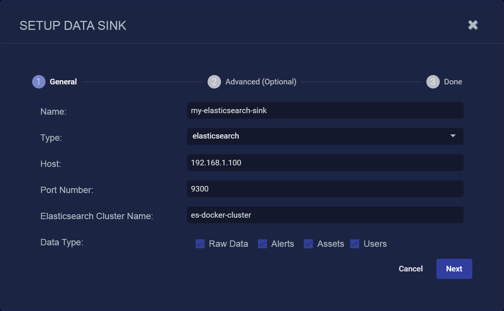Screen dimensions: 504x311
Task: Click the 'Name:' label
Action: [x=53, y=112]
